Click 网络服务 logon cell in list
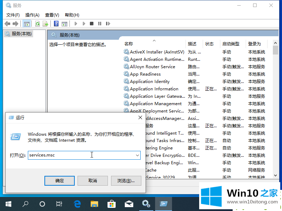The height and width of the screenshot is (211, 282). 257,170
